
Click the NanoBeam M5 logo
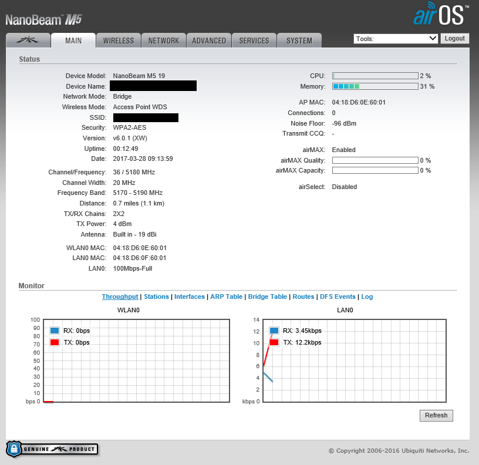[x=43, y=19]
